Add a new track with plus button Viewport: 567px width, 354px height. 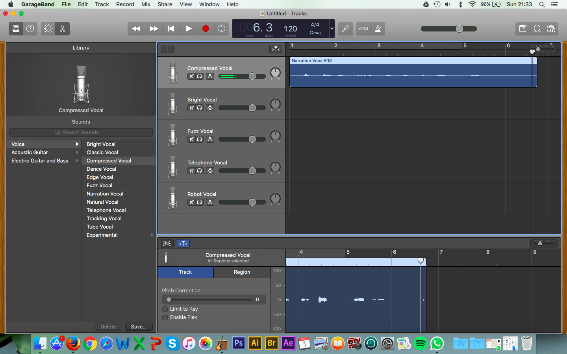click(167, 49)
